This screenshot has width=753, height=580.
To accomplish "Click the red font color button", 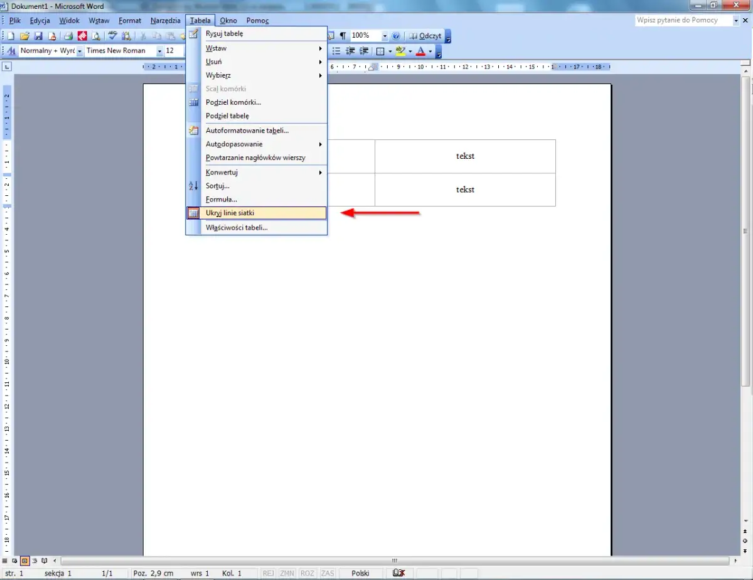I will click(421, 51).
